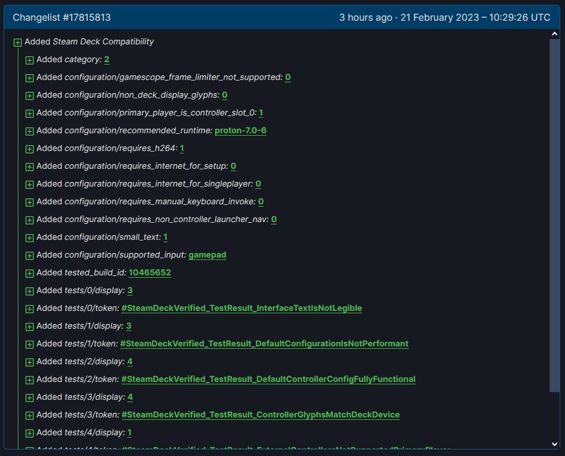
Task: Click plus icon for non_deck_display_glyphs row
Action: pos(30,96)
